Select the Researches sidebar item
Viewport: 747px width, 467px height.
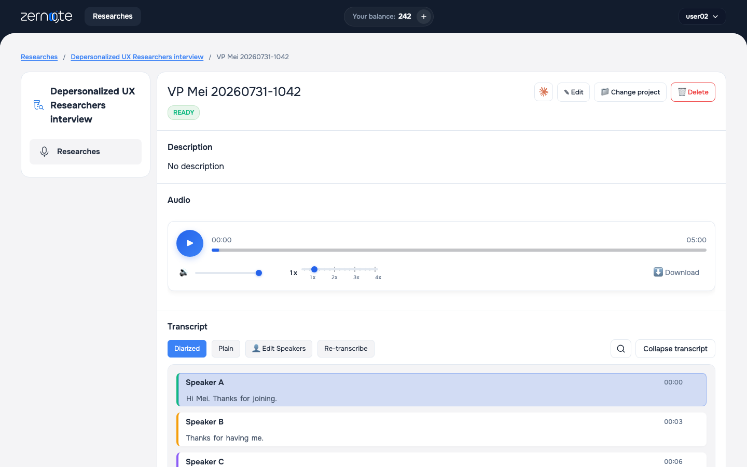click(86, 152)
